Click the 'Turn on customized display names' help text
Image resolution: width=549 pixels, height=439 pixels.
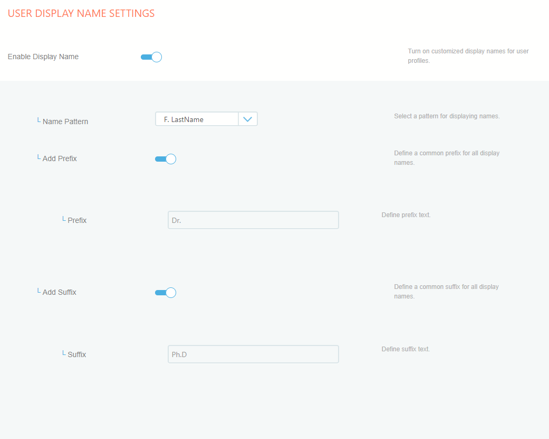point(468,56)
